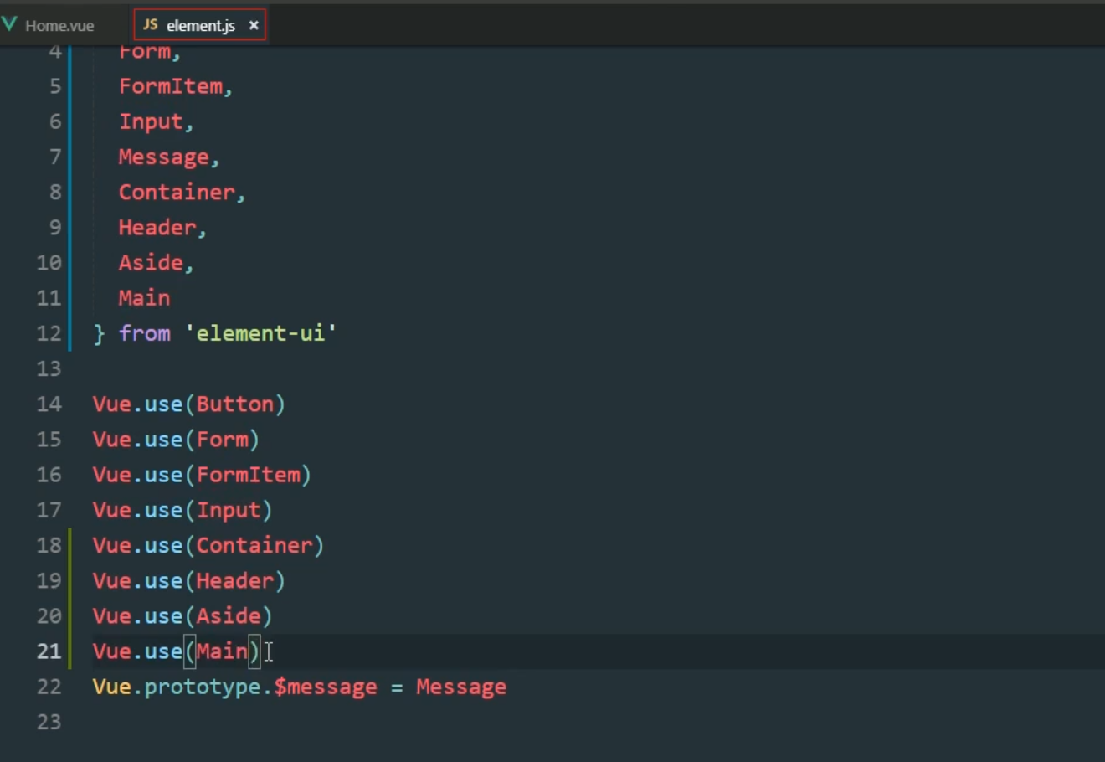Click line number 5 in gutter

55,86
